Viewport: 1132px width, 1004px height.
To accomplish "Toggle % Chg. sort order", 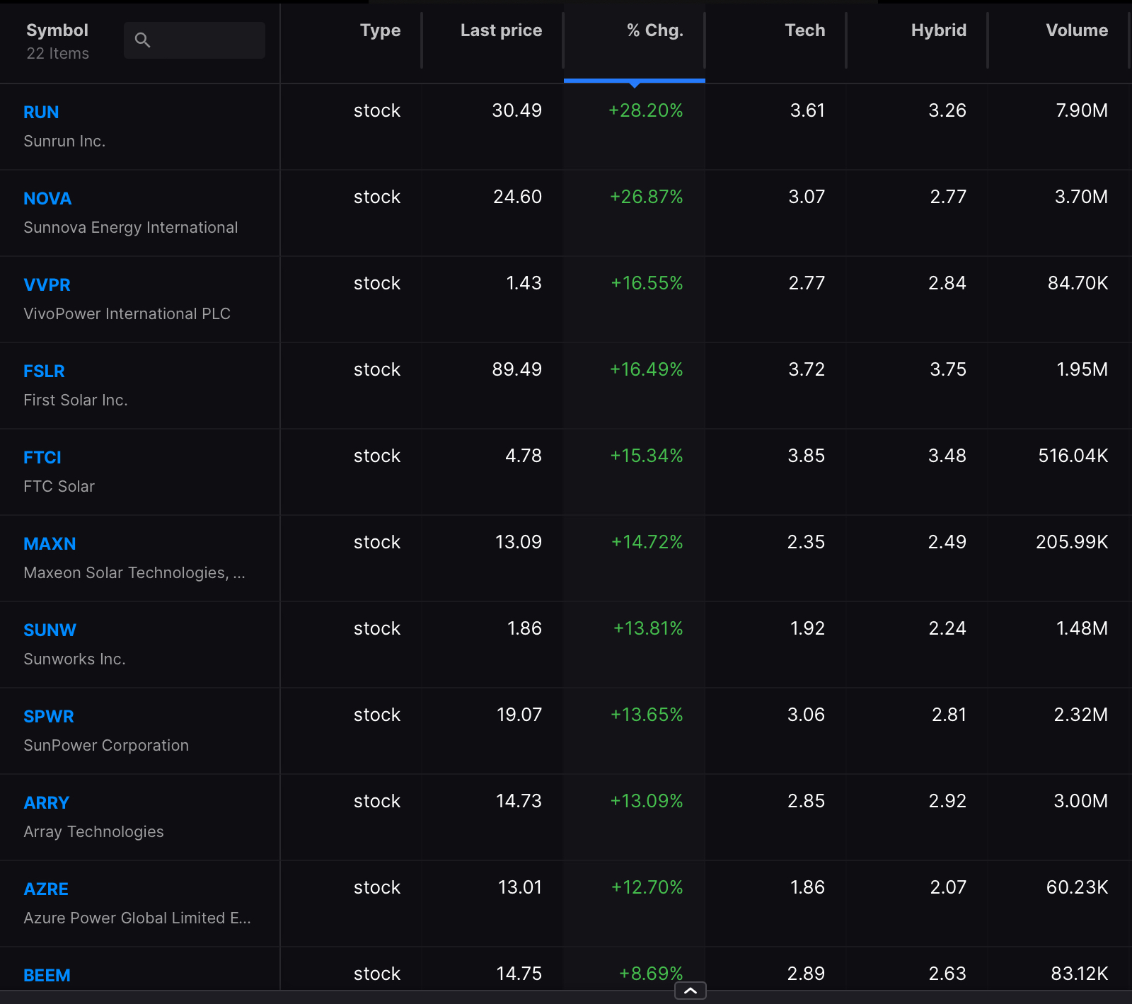I will click(x=655, y=30).
